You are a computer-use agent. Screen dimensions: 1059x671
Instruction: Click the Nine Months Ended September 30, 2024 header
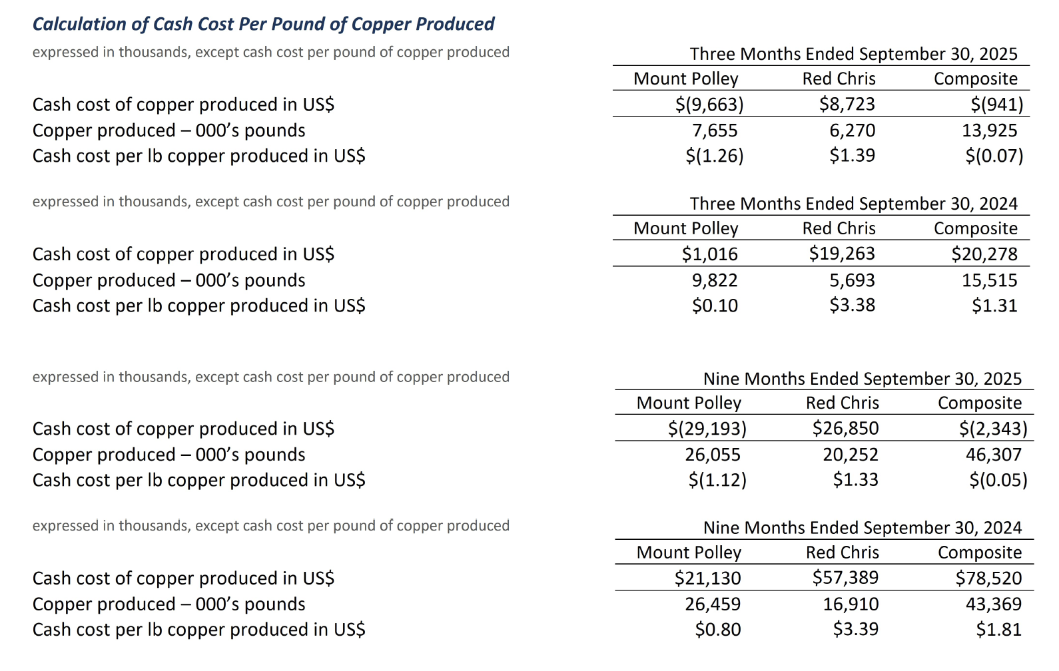(863, 528)
